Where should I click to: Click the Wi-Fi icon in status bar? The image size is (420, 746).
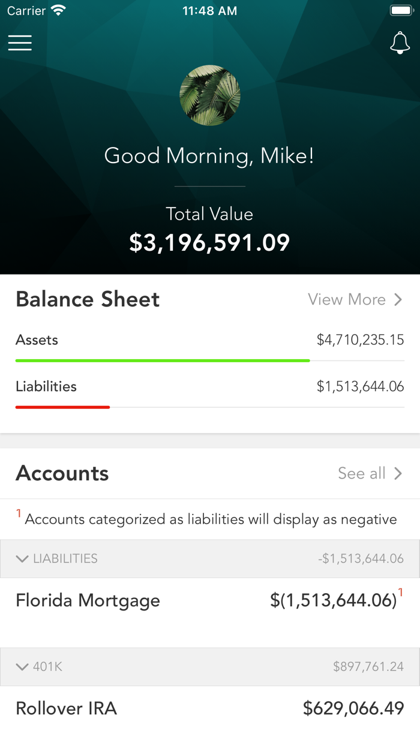pos(58,10)
